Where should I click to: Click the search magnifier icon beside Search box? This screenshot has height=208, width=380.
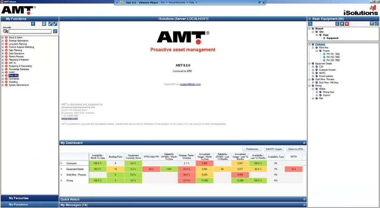pyautogui.click(x=4, y=31)
